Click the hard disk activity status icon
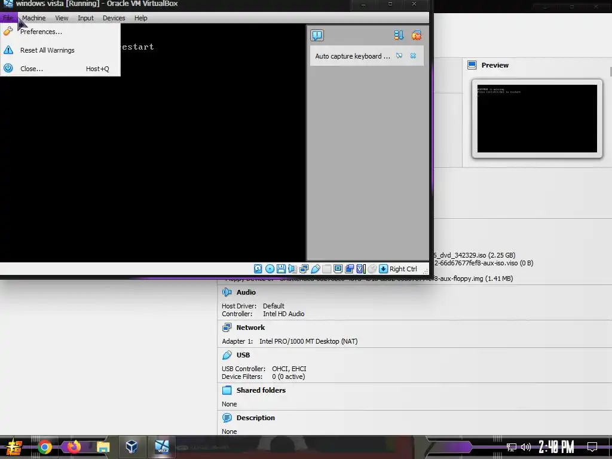This screenshot has width=612, height=459. point(258,269)
